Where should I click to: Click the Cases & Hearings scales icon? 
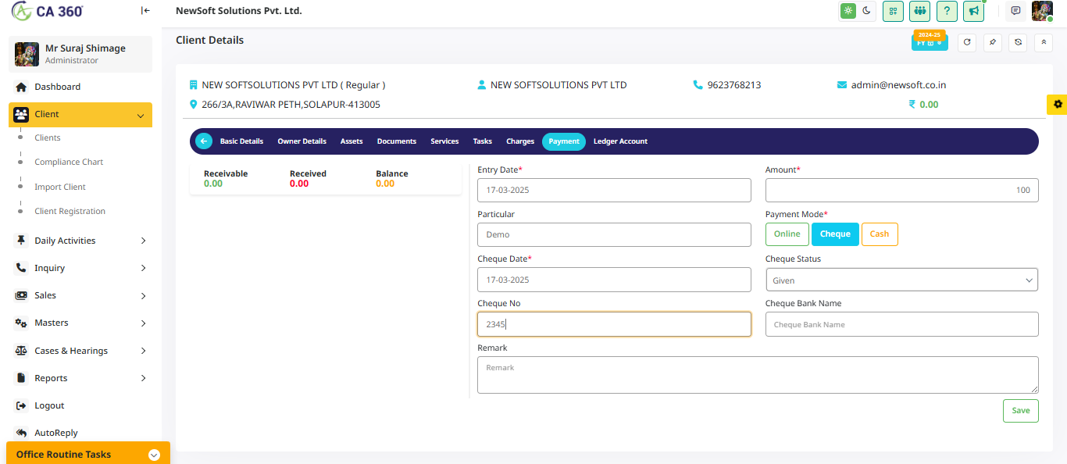click(21, 351)
